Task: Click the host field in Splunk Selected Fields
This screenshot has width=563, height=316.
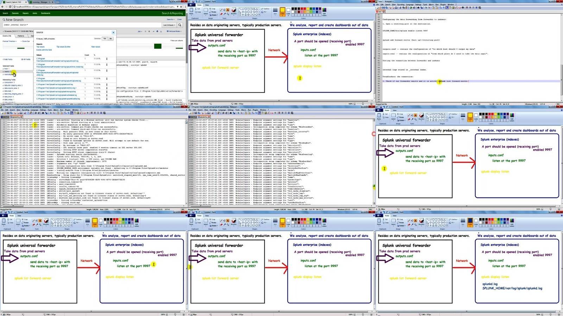Action: pyautogui.click(x=6, y=69)
